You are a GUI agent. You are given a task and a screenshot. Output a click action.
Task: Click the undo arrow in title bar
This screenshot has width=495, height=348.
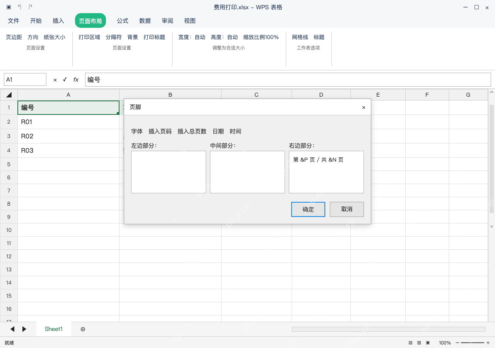click(x=19, y=7)
